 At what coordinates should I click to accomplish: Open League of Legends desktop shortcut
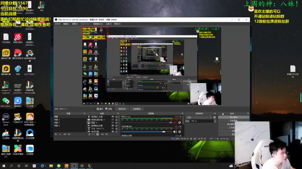[6, 88]
